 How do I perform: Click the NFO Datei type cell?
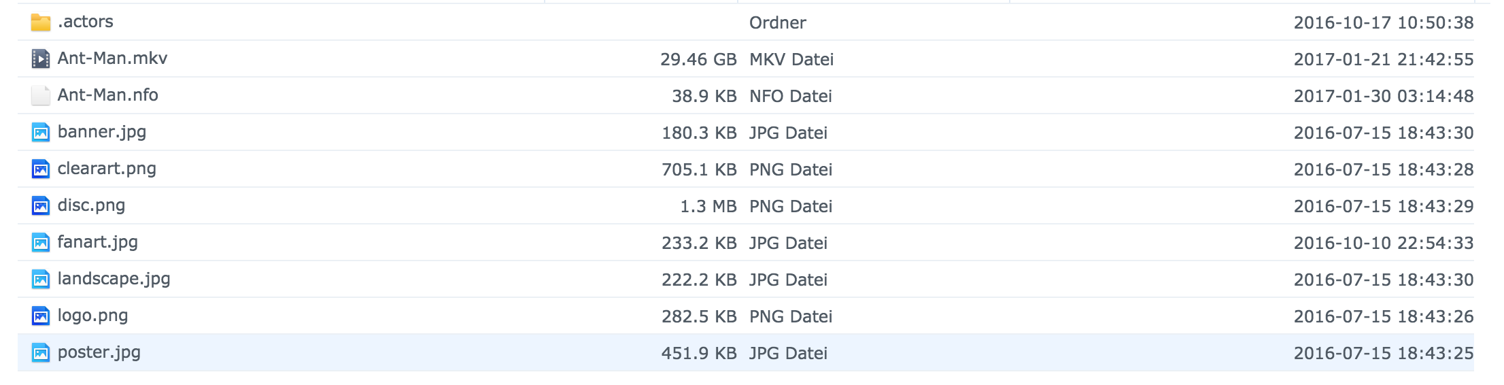click(791, 97)
